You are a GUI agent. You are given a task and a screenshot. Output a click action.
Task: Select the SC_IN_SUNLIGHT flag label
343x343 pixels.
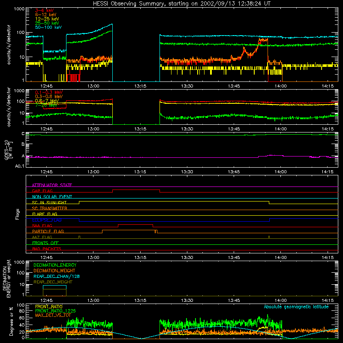point(49,202)
